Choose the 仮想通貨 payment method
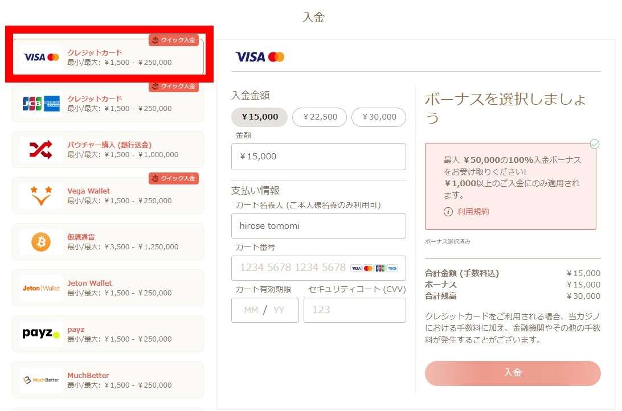 pos(108,242)
